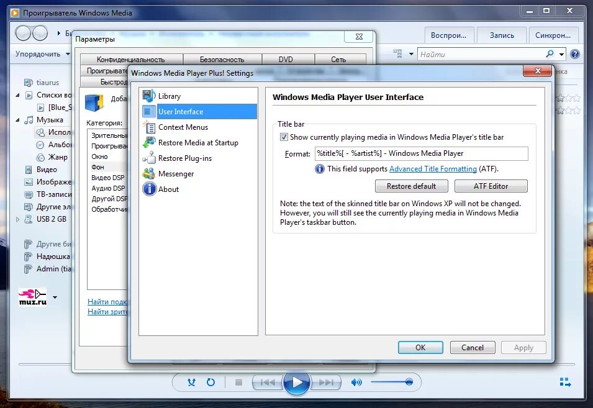Skip to previous track

[267, 383]
